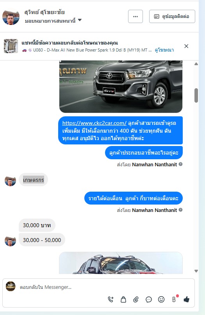Attach a file with paperclip icon
This screenshot has height=315, width=205.
pos(136,299)
